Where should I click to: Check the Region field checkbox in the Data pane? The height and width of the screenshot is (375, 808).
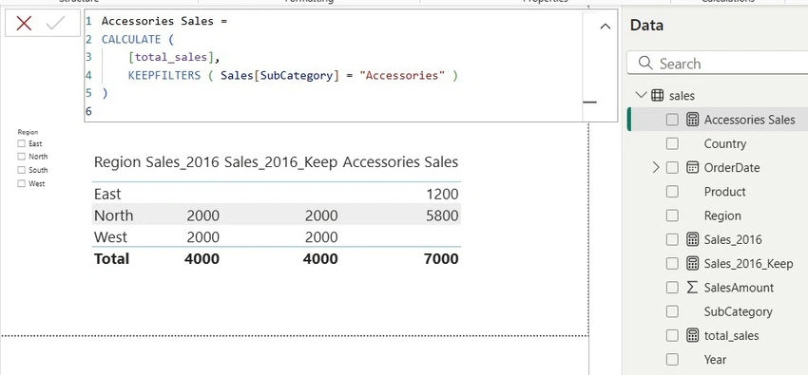click(x=672, y=216)
